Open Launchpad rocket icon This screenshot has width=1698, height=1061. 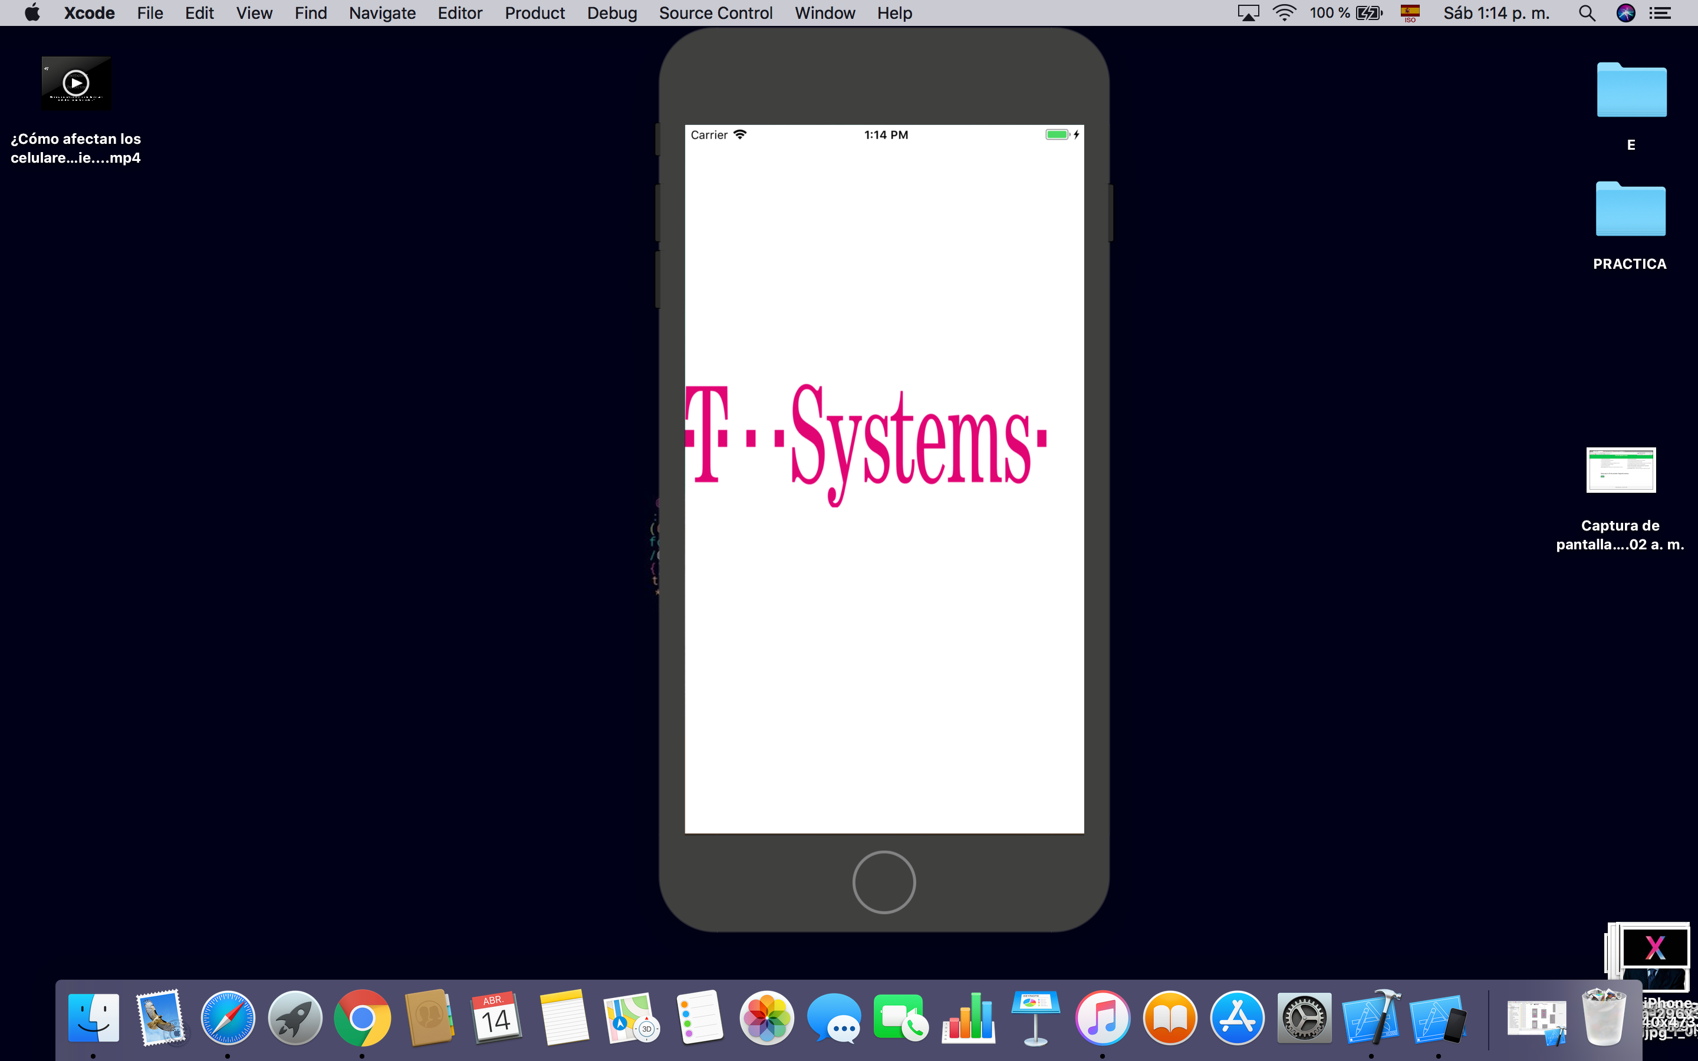click(295, 1017)
